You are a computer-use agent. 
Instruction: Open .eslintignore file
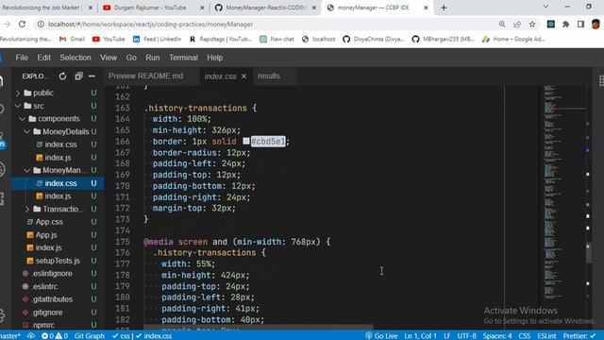(53, 273)
